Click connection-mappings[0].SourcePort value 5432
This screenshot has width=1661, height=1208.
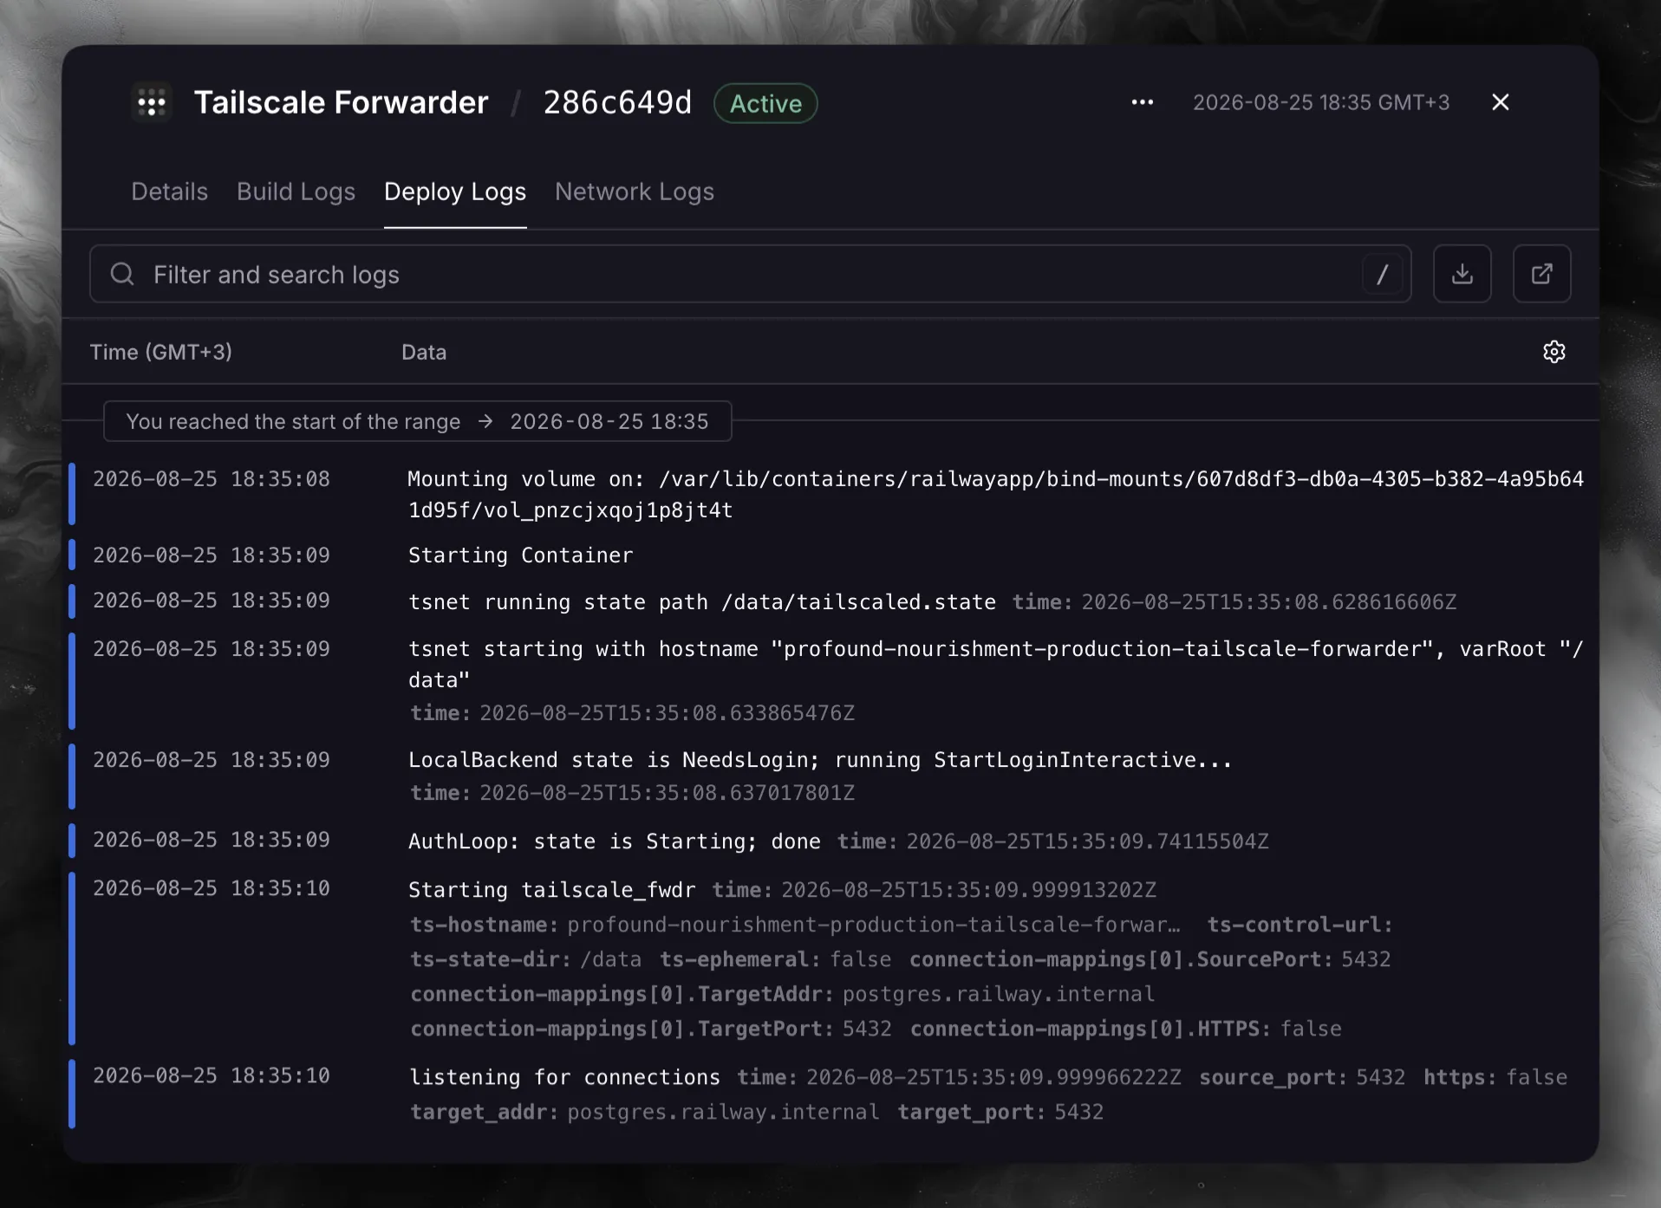1366,959
